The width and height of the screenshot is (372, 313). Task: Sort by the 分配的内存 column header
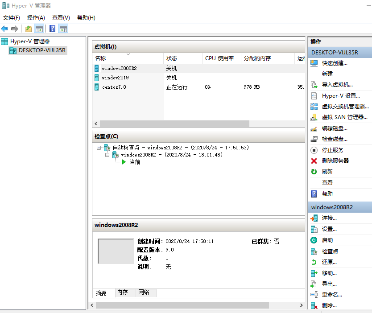[x=268, y=58]
